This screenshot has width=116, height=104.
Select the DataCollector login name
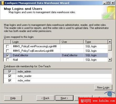(x=21, y=55)
